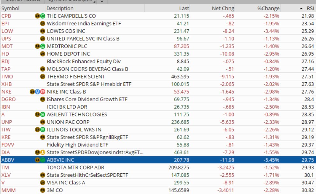Select the CPB symbol

[x=6, y=16]
